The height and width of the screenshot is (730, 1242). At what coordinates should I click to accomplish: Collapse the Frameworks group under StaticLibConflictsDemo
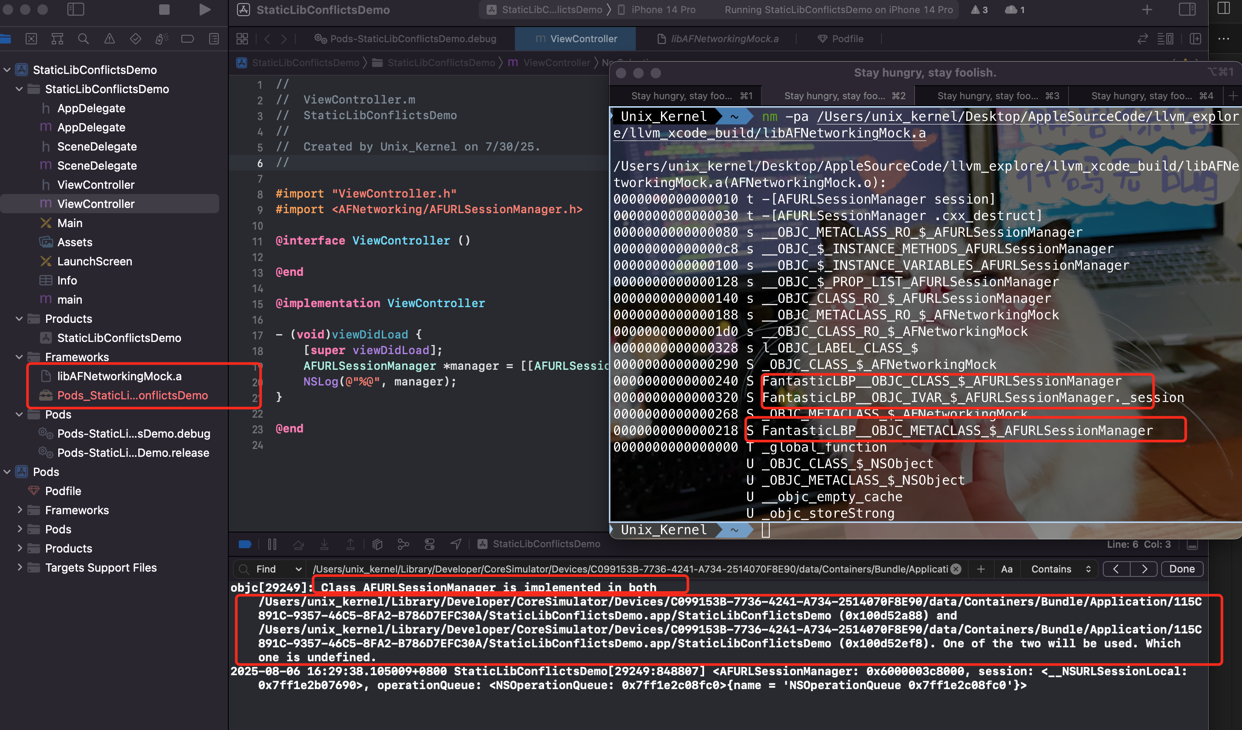click(19, 357)
